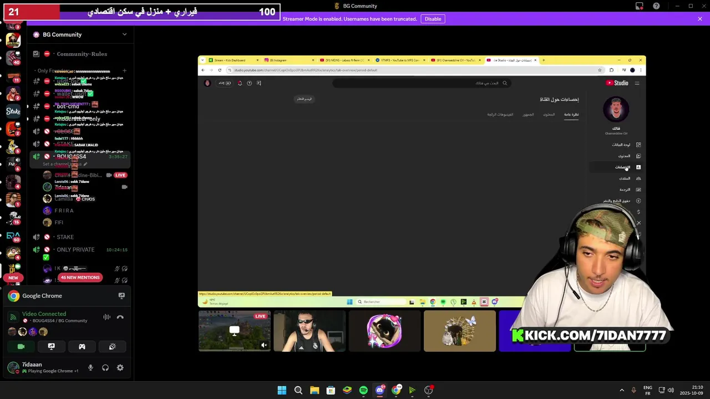
Task: Switch to the MONS Labess tab in Chrome
Action: coord(344,60)
